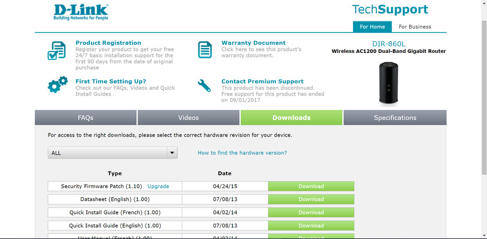Click the 04/02/14 date of French guide
The height and width of the screenshot is (239, 487).
(225, 212)
